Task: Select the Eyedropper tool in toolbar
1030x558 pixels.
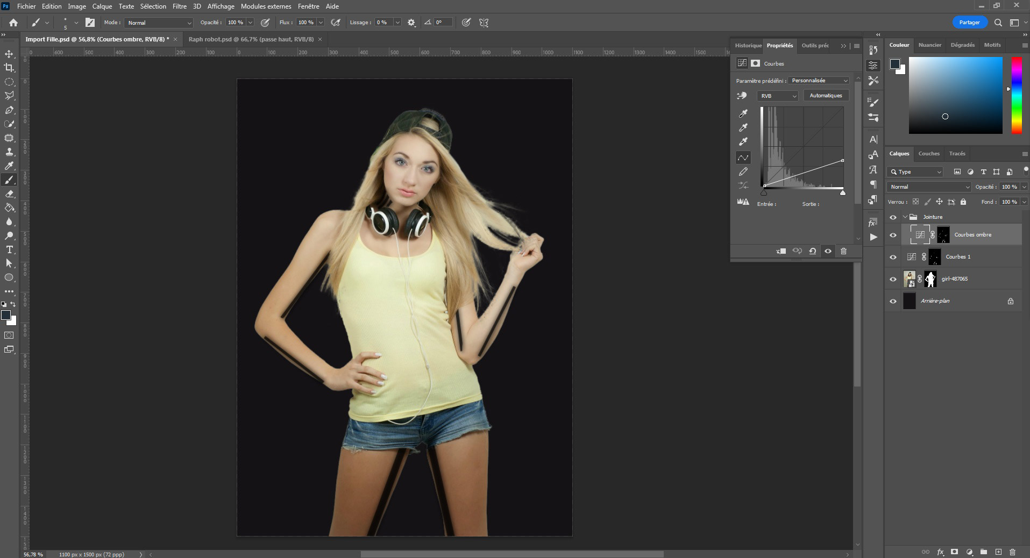Action: pyautogui.click(x=9, y=166)
